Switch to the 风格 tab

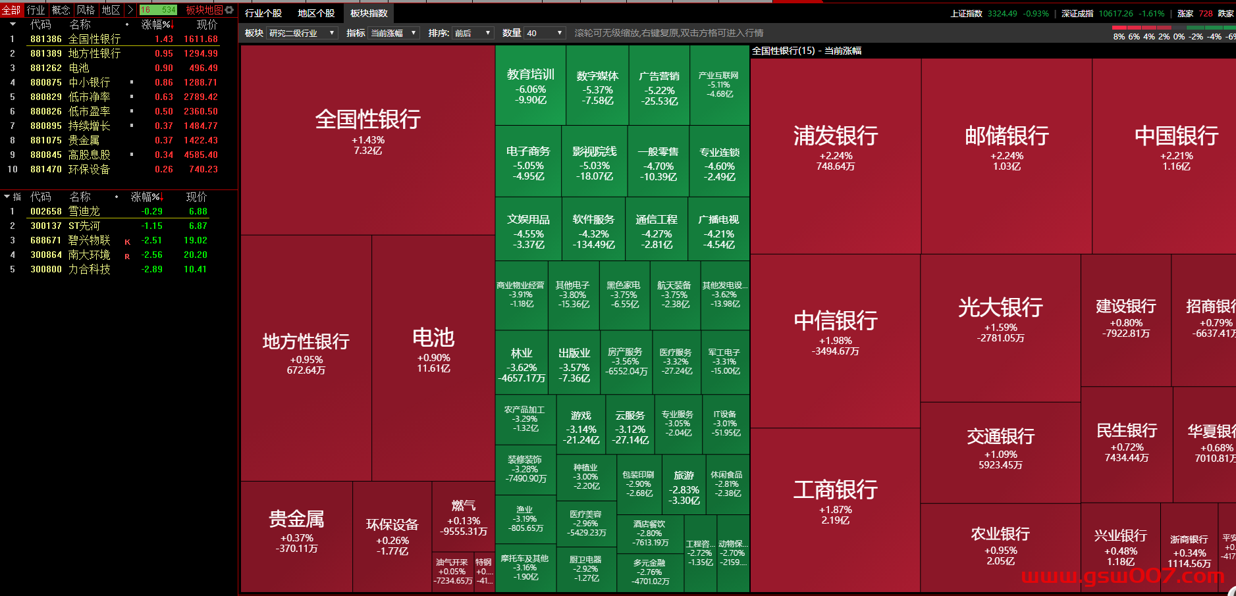click(x=86, y=10)
